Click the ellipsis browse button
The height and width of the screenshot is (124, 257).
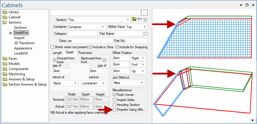pos(144,12)
